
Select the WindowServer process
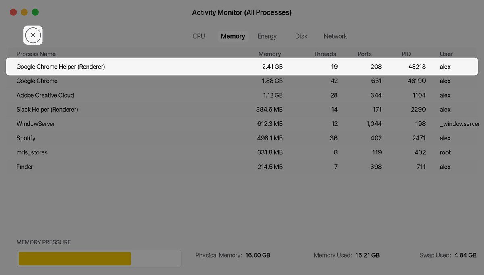[x=35, y=124]
